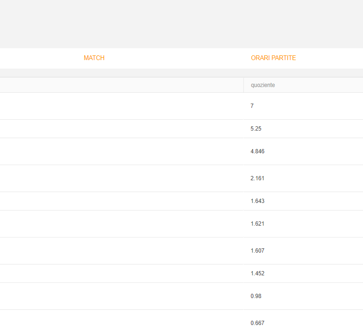This screenshot has height=334, width=363.
Task: Click the blank cell left of 0.667
Action: pos(122,322)
